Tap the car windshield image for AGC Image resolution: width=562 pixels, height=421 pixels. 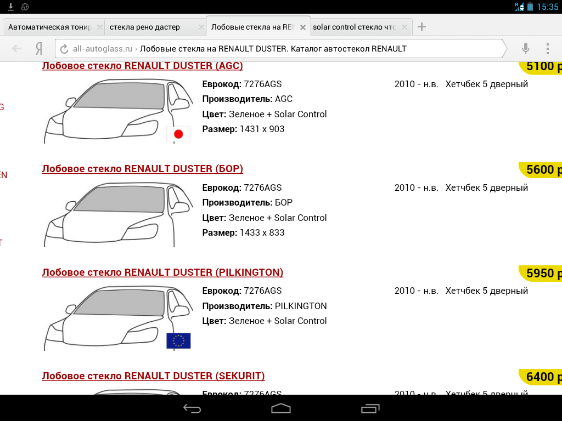pos(119,111)
